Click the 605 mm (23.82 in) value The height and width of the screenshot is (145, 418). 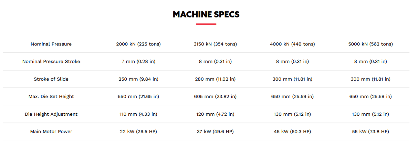coord(215,97)
